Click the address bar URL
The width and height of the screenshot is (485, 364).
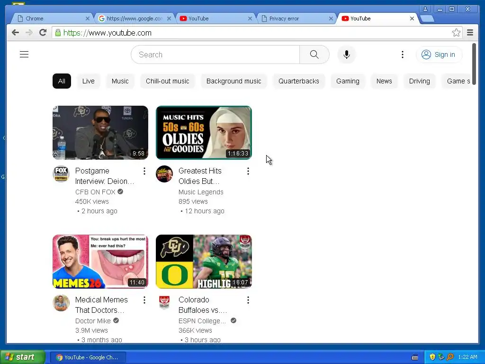click(x=108, y=33)
